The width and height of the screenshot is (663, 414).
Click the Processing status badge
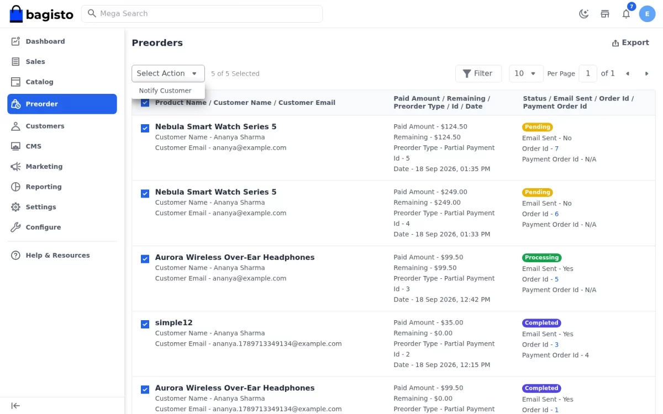(x=541, y=258)
